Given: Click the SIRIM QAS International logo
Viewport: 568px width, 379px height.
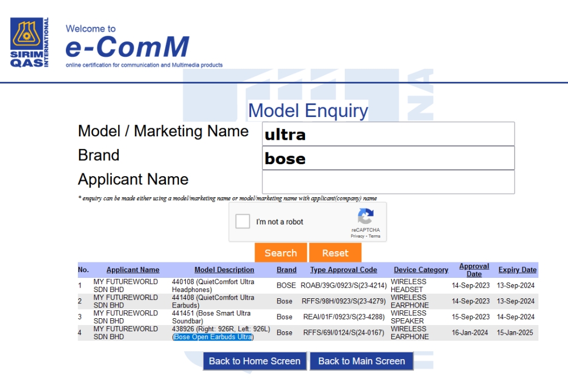Looking at the screenshot, I should tap(30, 43).
